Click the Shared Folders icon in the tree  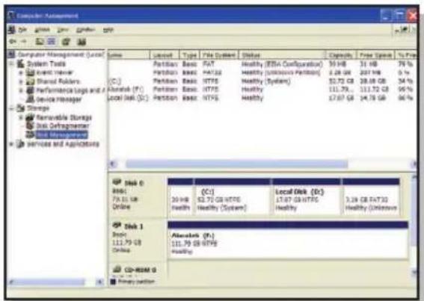pyautogui.click(x=30, y=81)
